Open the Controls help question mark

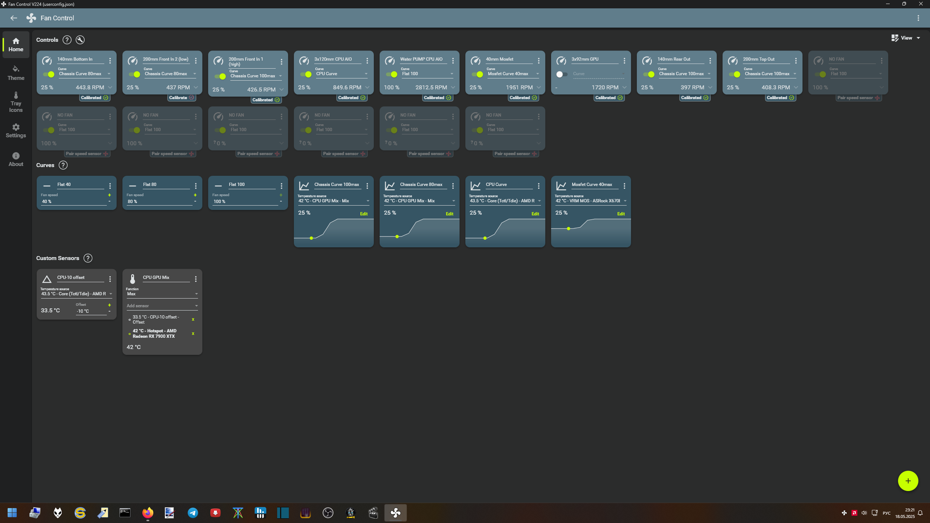tap(67, 40)
